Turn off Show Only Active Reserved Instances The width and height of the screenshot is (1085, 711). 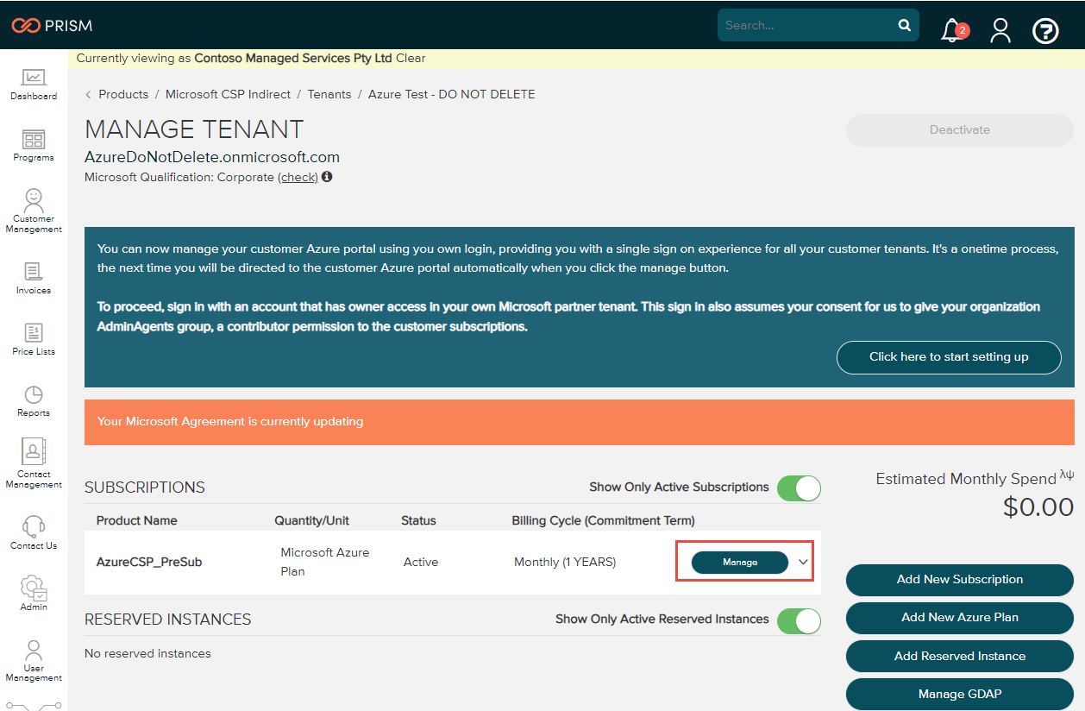[799, 620]
